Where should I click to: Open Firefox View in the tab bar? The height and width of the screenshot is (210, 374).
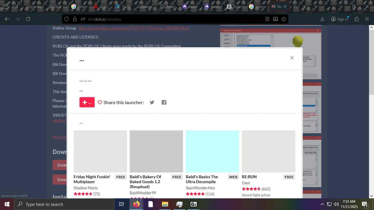click(x=6, y=6)
